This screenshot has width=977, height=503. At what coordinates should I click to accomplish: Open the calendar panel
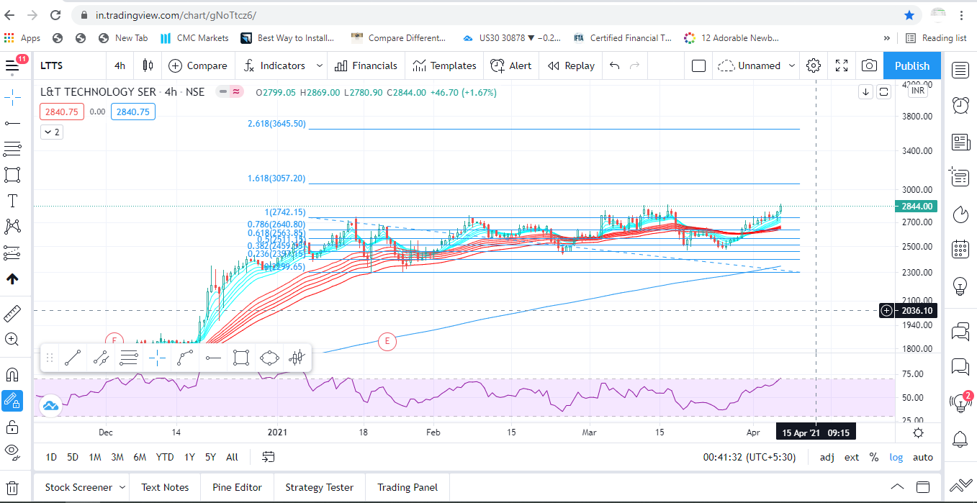pos(960,249)
